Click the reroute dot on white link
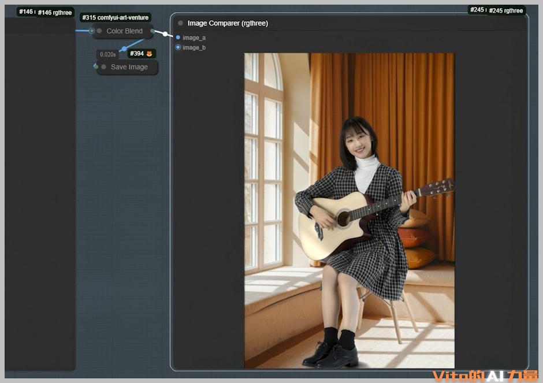The image size is (543, 383). pos(165,34)
